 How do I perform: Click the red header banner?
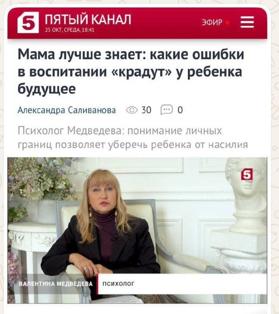point(137,23)
